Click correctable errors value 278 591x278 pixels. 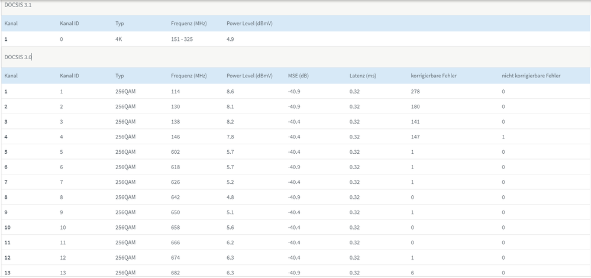coord(415,92)
